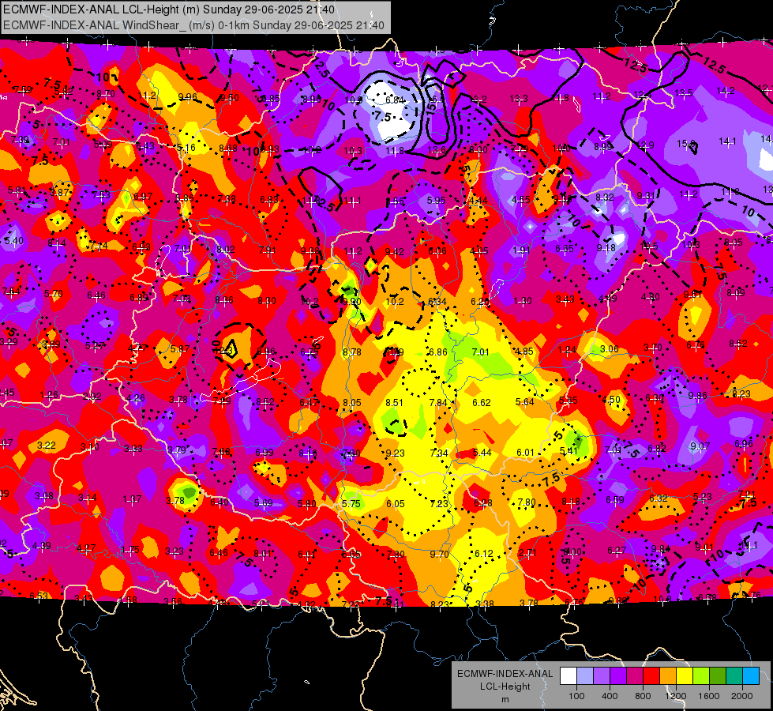Click the map value 6.01
Image resolution: width=773 pixels, height=711 pixels.
click(x=526, y=452)
